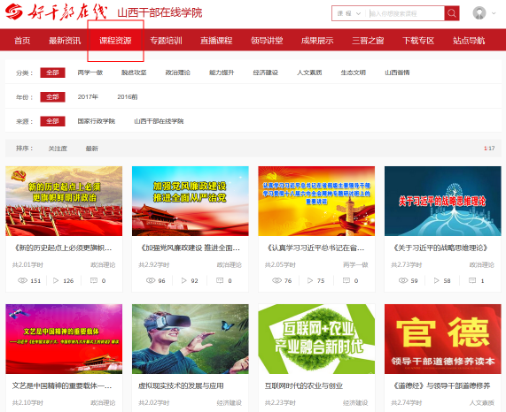Filter category by 生态文明

click(354, 72)
